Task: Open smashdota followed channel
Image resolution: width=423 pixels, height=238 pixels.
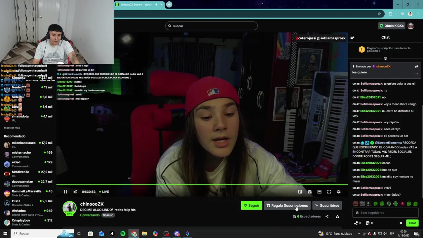Action: point(28,118)
